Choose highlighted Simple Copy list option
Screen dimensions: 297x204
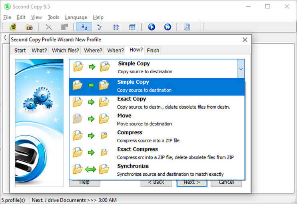(157, 86)
